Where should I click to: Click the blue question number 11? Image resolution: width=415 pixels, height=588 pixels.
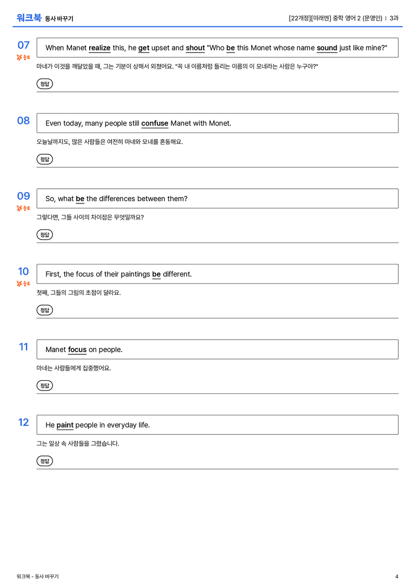[x=24, y=347]
